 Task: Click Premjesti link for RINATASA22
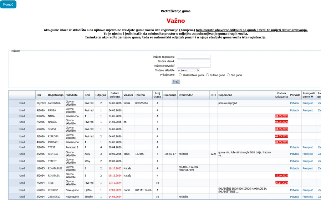[x=308, y=168]
